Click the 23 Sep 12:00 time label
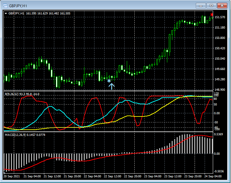The height and width of the screenshot is (183, 231). (173, 176)
